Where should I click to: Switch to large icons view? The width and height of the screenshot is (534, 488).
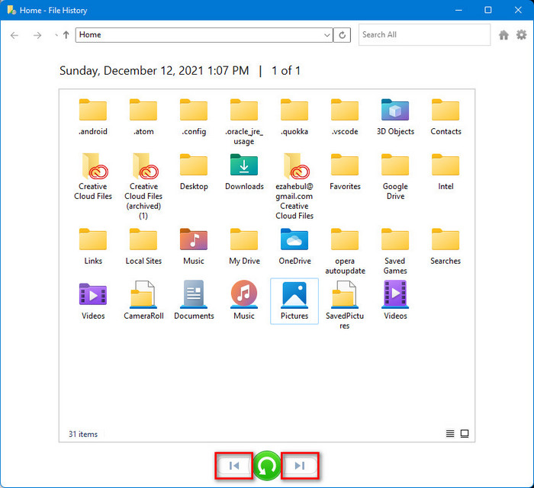(x=465, y=434)
